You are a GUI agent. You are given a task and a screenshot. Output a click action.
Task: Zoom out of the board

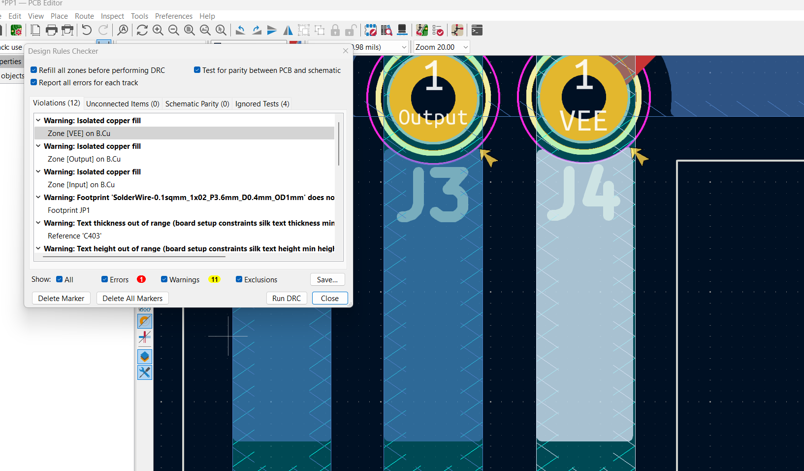[x=173, y=31]
